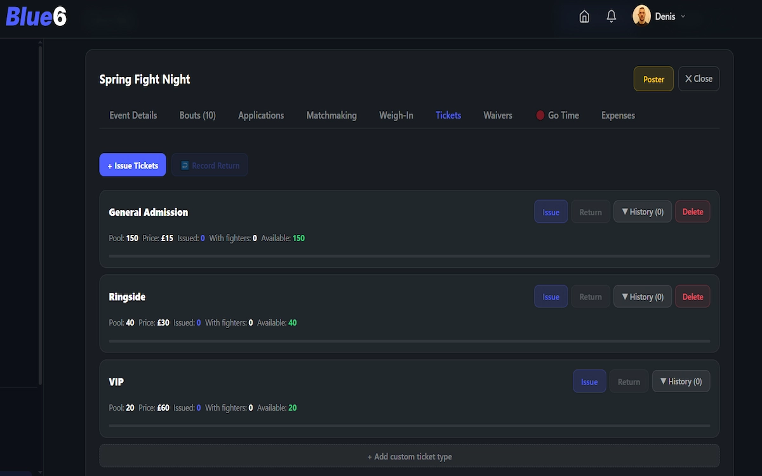Open notifications bell icon
This screenshot has height=476, width=762.
(612, 17)
